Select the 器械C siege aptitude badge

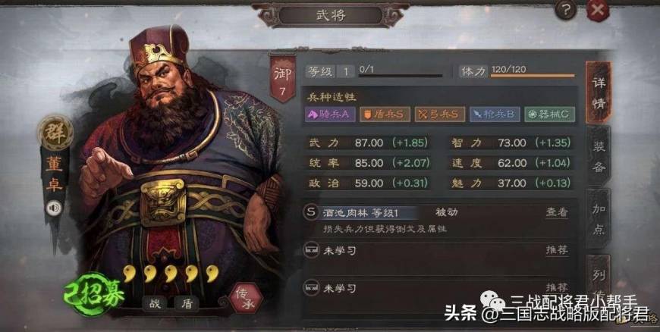[x=549, y=114]
